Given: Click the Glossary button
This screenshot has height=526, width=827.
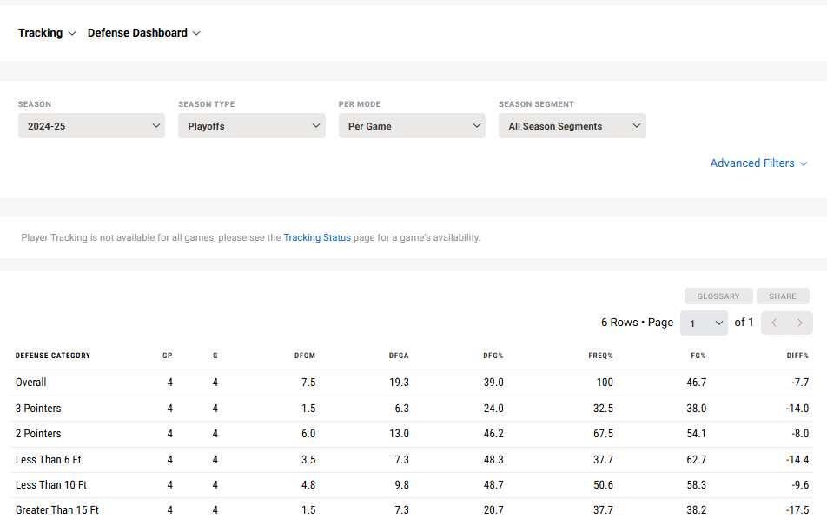Looking at the screenshot, I should [718, 296].
